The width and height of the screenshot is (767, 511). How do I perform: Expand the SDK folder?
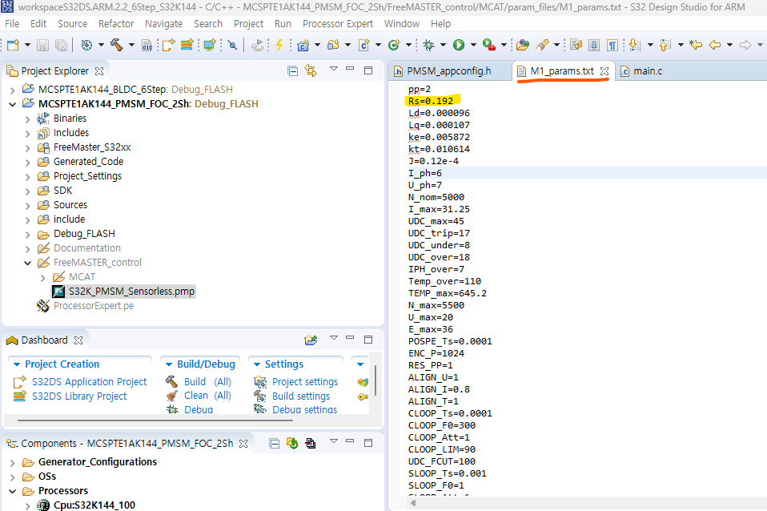click(27, 191)
